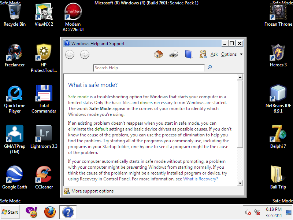Click the Forward arrow button

pyautogui.click(x=85, y=55)
